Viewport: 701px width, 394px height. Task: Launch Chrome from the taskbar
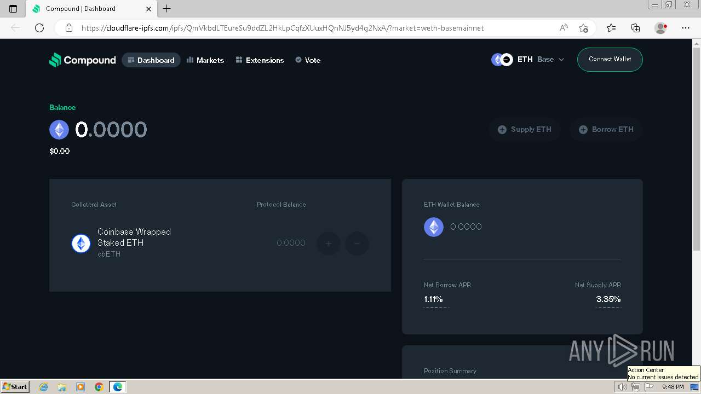coord(99,387)
